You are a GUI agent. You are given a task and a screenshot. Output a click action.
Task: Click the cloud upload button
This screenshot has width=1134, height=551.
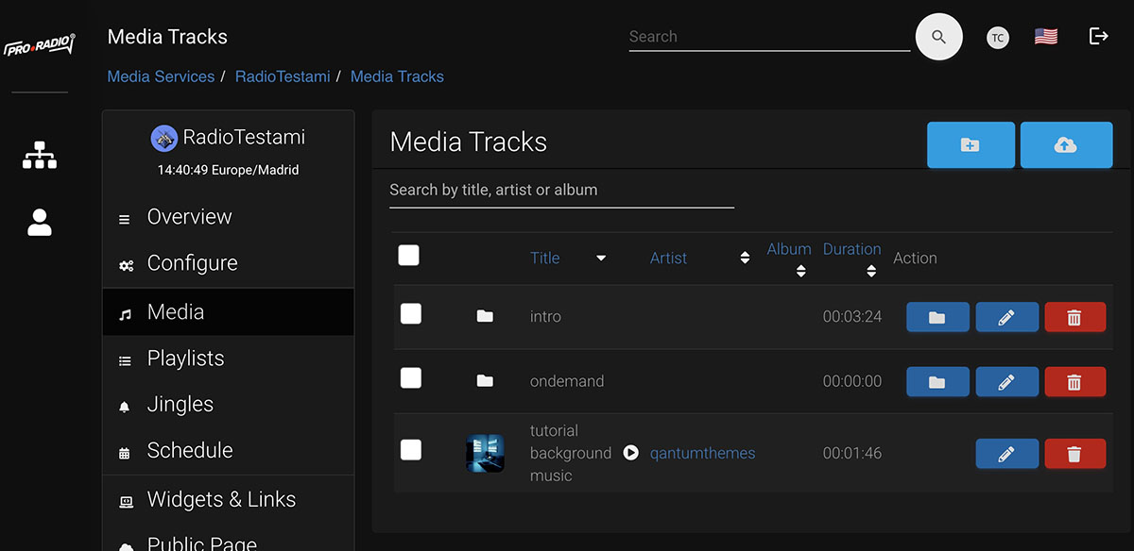[x=1066, y=144]
